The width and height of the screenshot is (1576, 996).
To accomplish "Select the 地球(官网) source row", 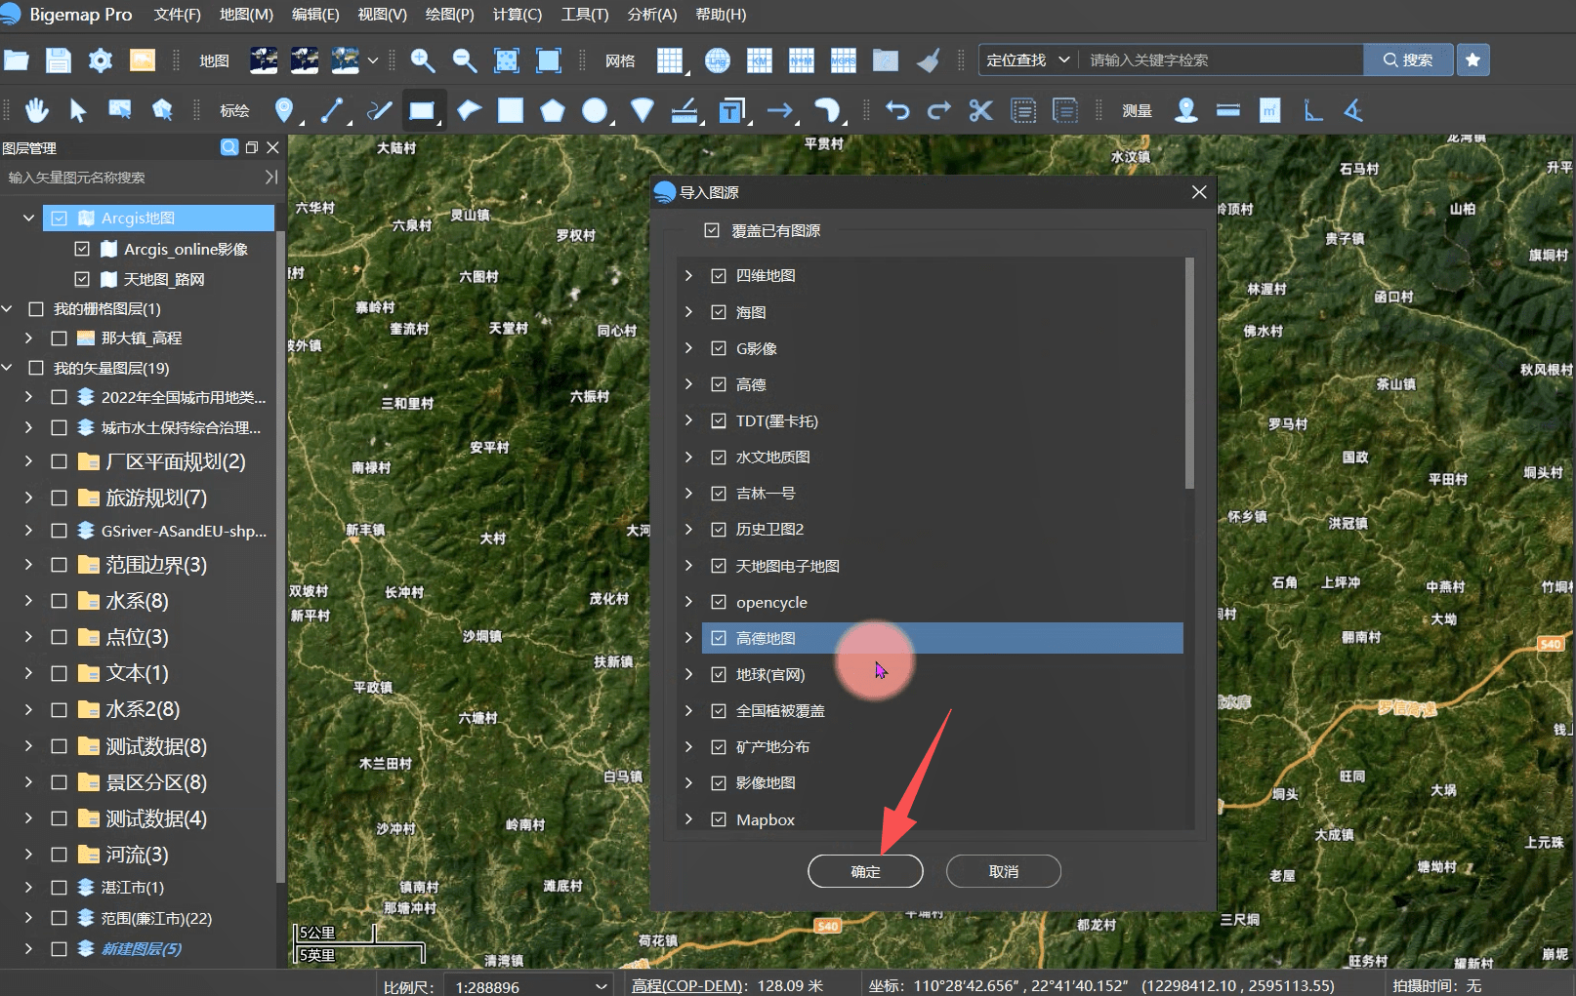I will 942,674.
